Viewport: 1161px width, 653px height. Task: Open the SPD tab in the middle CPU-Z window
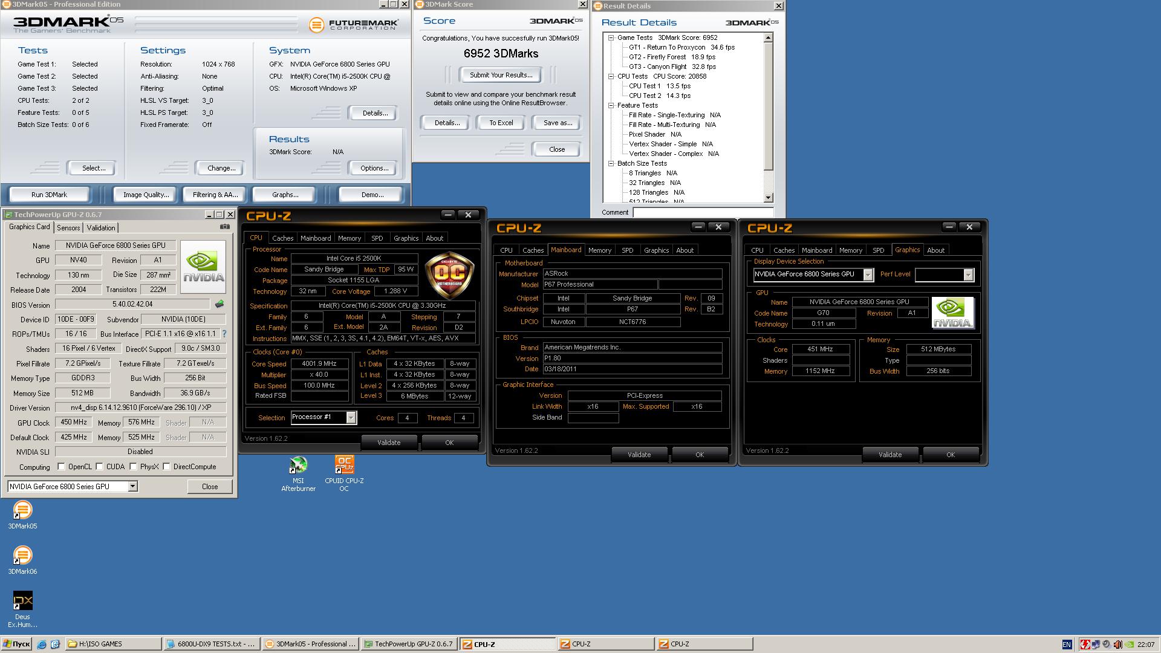point(628,250)
